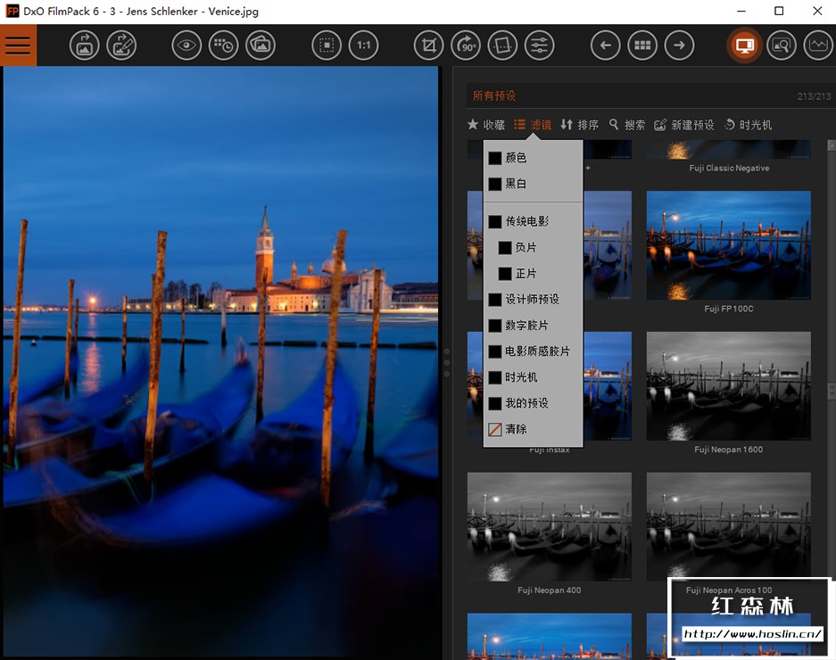The width and height of the screenshot is (836, 660).
Task: Check the 黑白 filter checkbox
Action: click(x=495, y=184)
